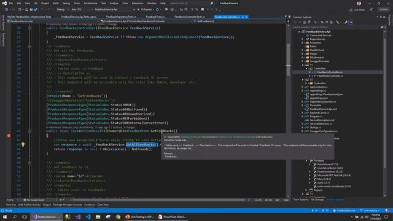Select the Dockerfile in Solution Explorer

point(315,106)
